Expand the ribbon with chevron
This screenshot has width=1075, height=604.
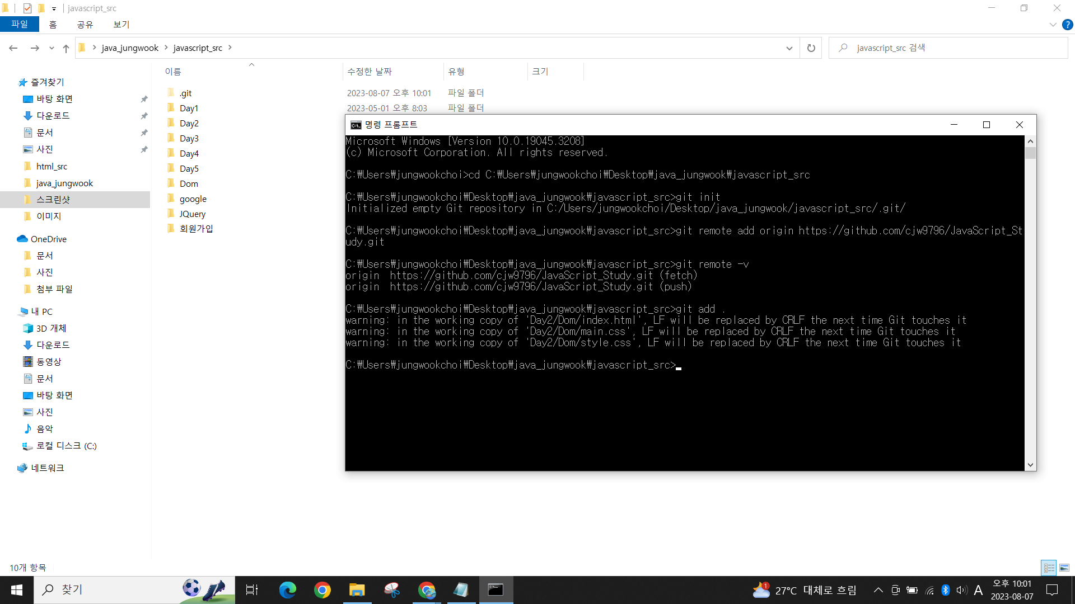[x=1053, y=25]
